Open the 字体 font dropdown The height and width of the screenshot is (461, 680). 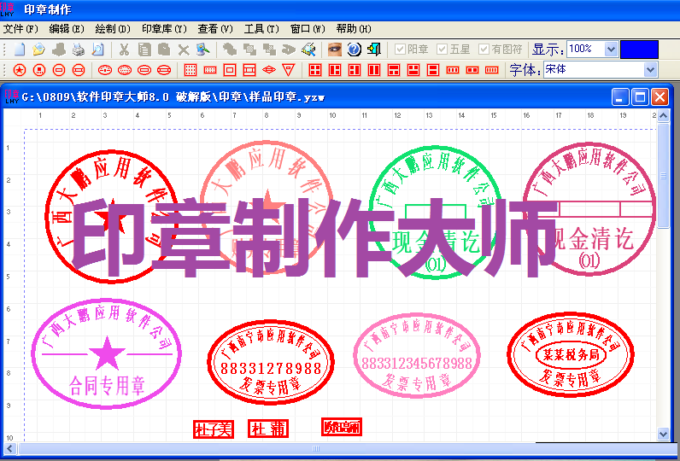650,70
